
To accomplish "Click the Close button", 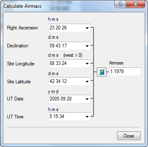I will (129, 136).
